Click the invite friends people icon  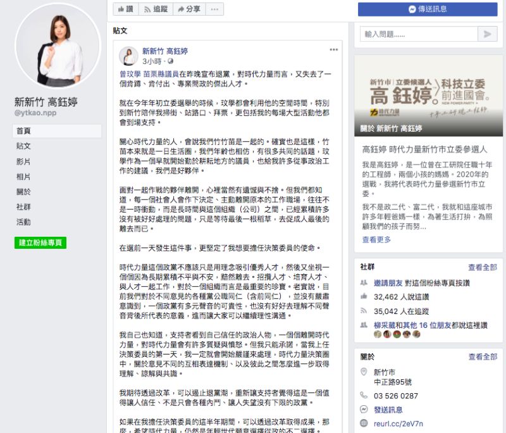point(364,283)
